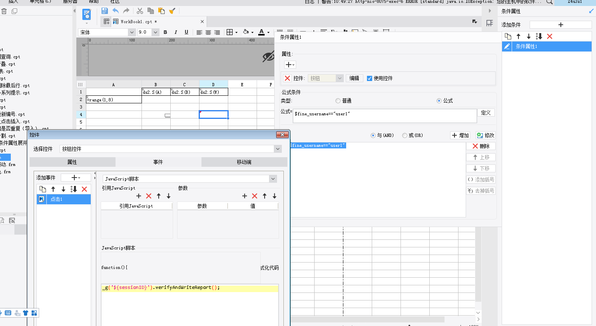Add a parameter with the 参数 plus icon
596x326 pixels.
[245, 196]
